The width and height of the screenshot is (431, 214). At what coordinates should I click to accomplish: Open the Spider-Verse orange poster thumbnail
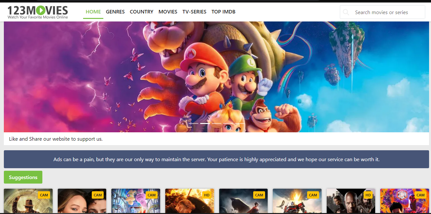(405, 201)
